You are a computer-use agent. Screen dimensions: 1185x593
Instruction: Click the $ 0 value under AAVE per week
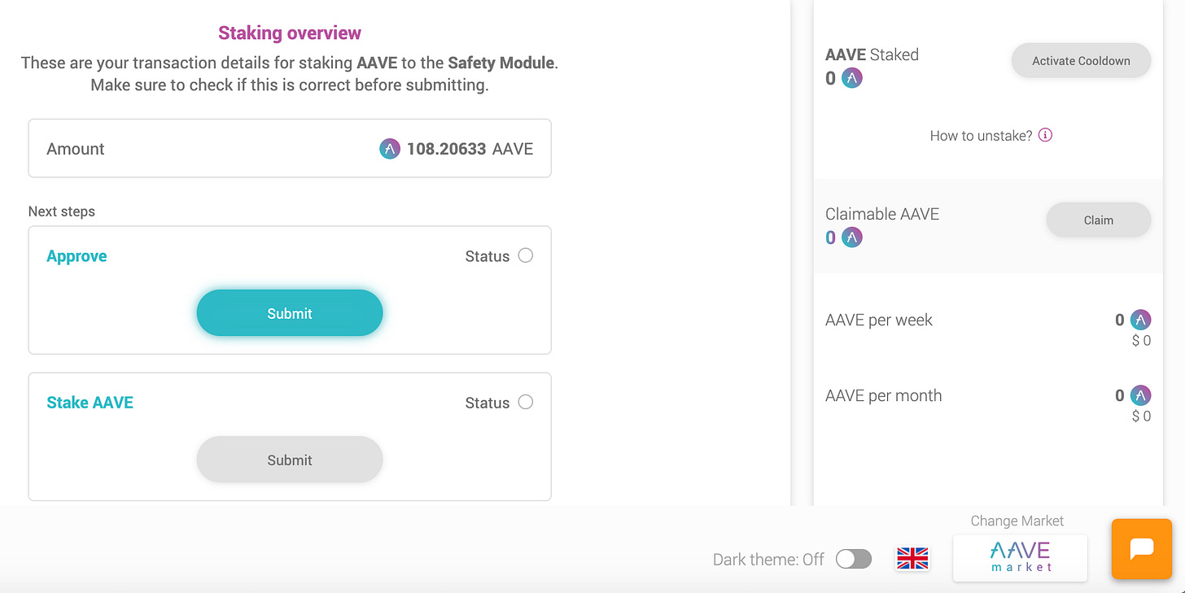1141,341
